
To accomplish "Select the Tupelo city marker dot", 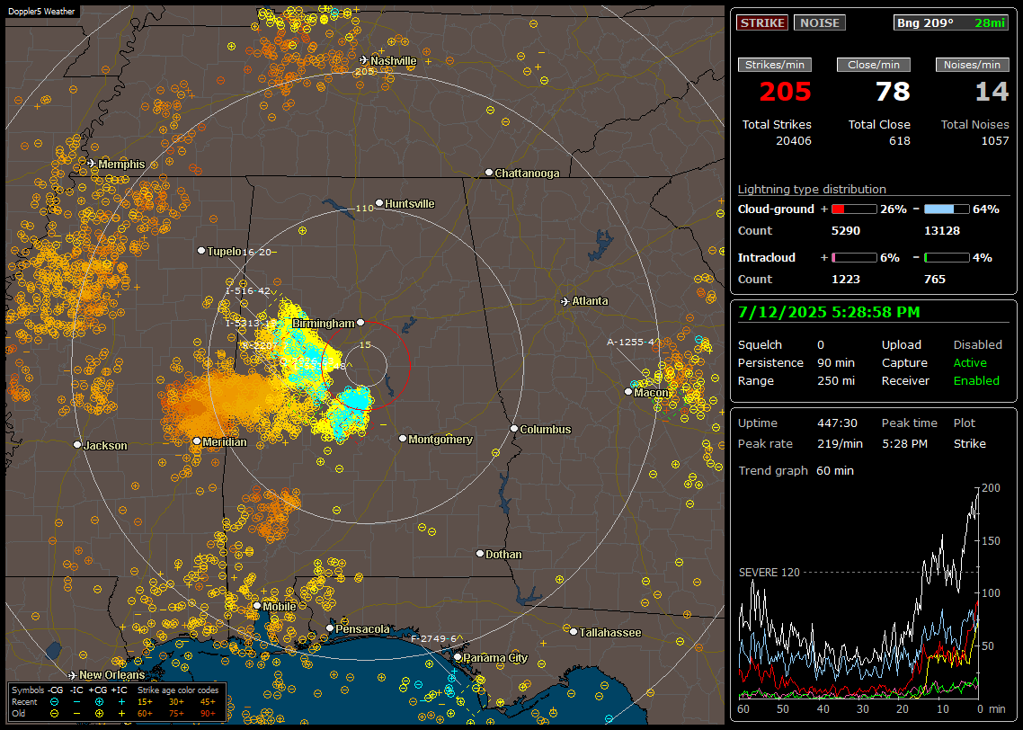I will 201,251.
